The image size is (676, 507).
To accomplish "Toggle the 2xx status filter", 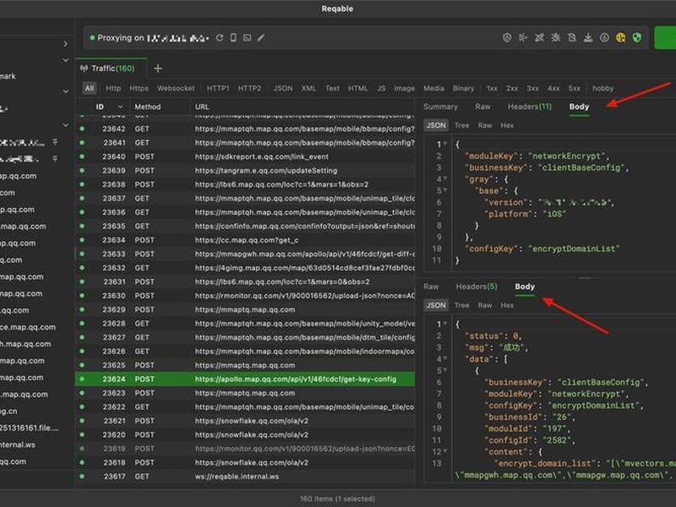I will 512,88.
